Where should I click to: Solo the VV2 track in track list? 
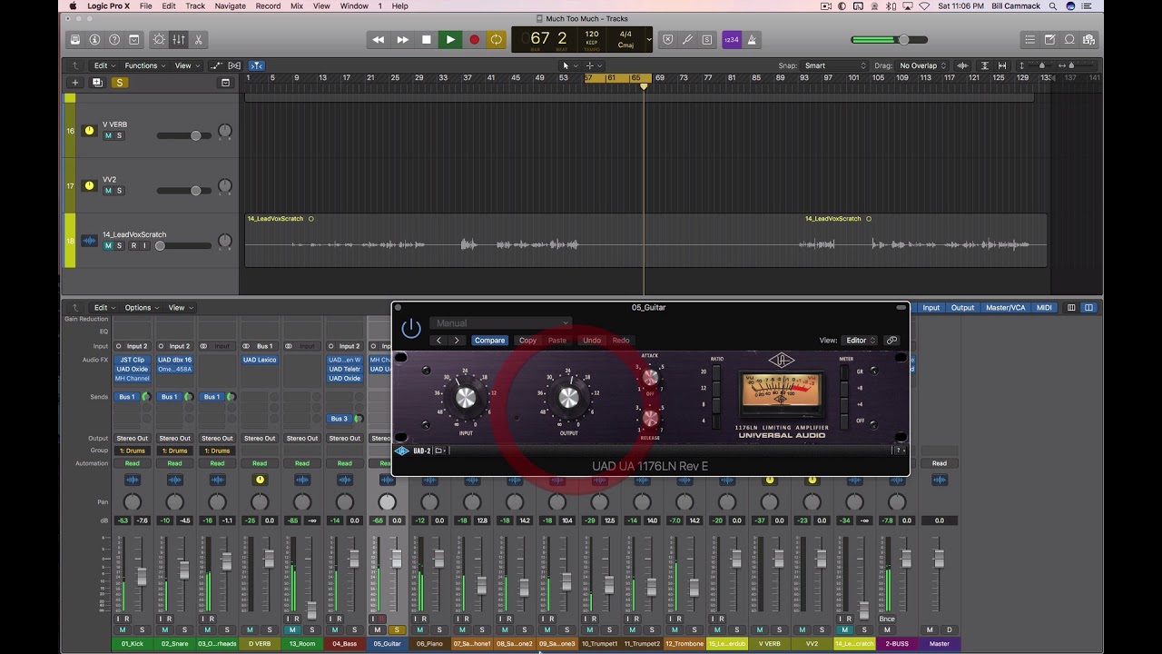pyautogui.click(x=119, y=191)
